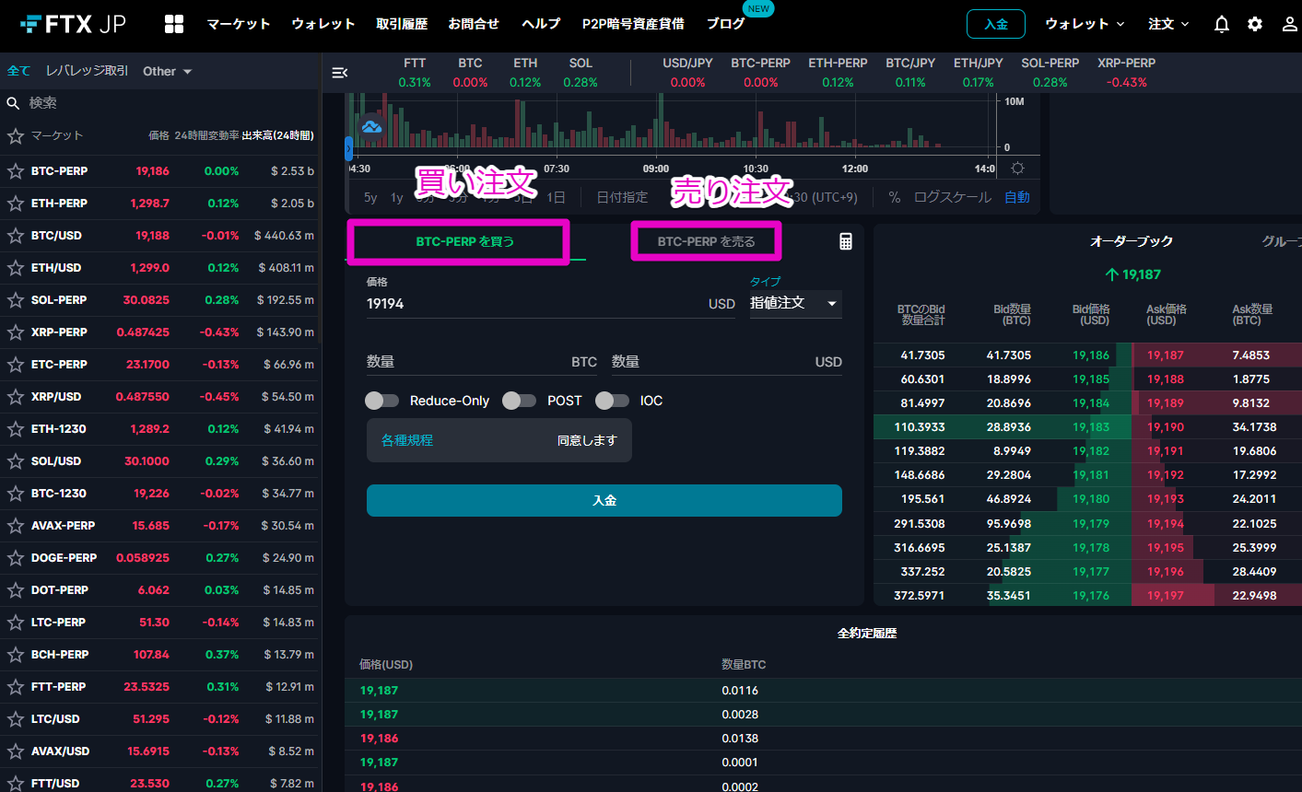The width and height of the screenshot is (1302, 792).
Task: Click 同意します for 各種規程
Action: click(587, 440)
